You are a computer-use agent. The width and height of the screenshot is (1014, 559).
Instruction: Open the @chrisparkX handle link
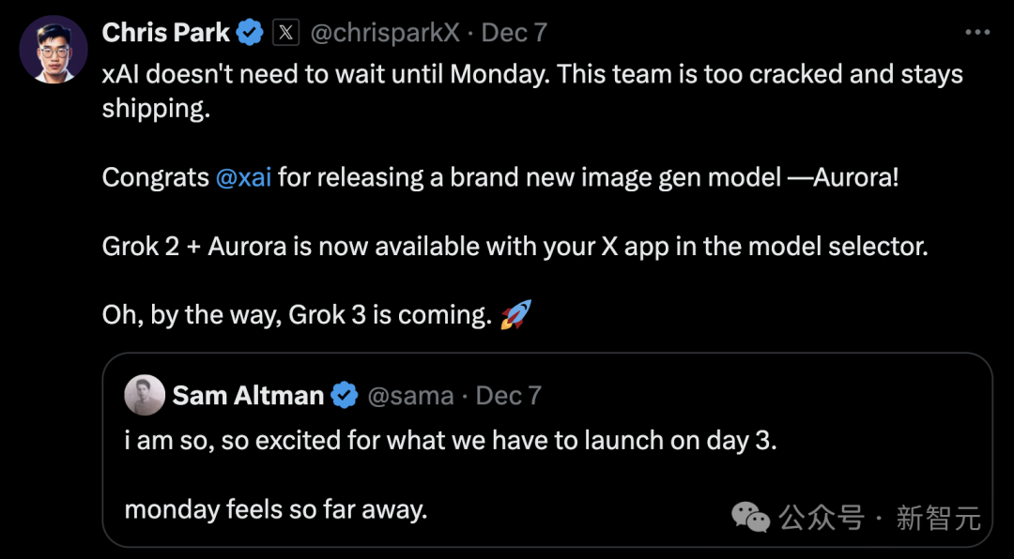385,33
